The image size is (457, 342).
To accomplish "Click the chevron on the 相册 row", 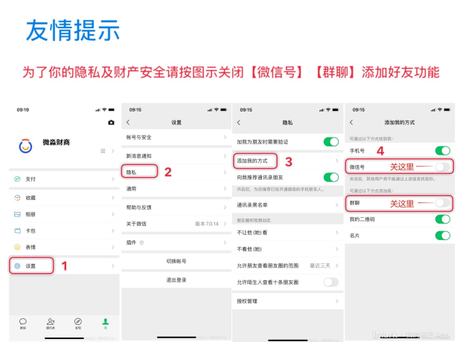I will [x=113, y=214].
